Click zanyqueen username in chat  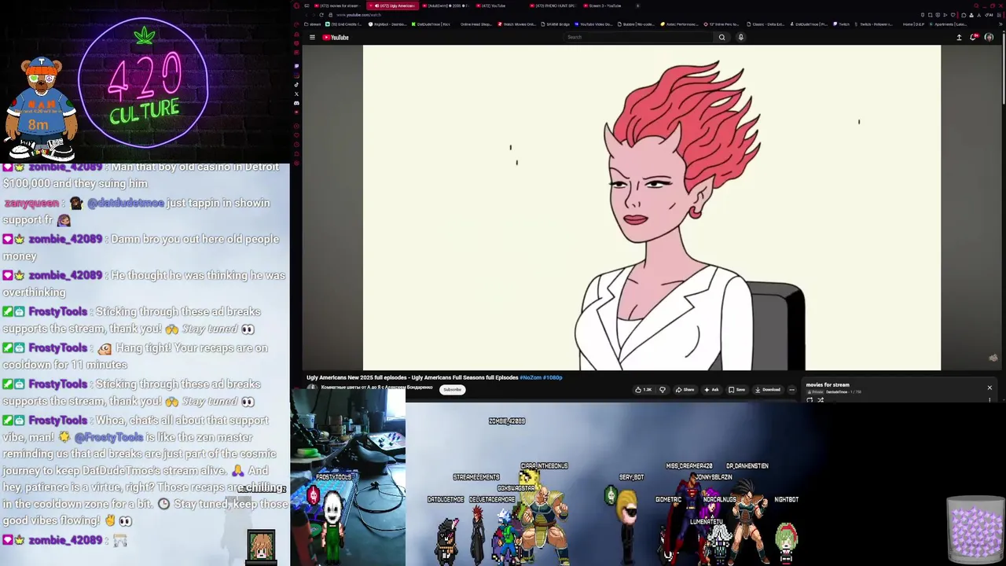31,203
